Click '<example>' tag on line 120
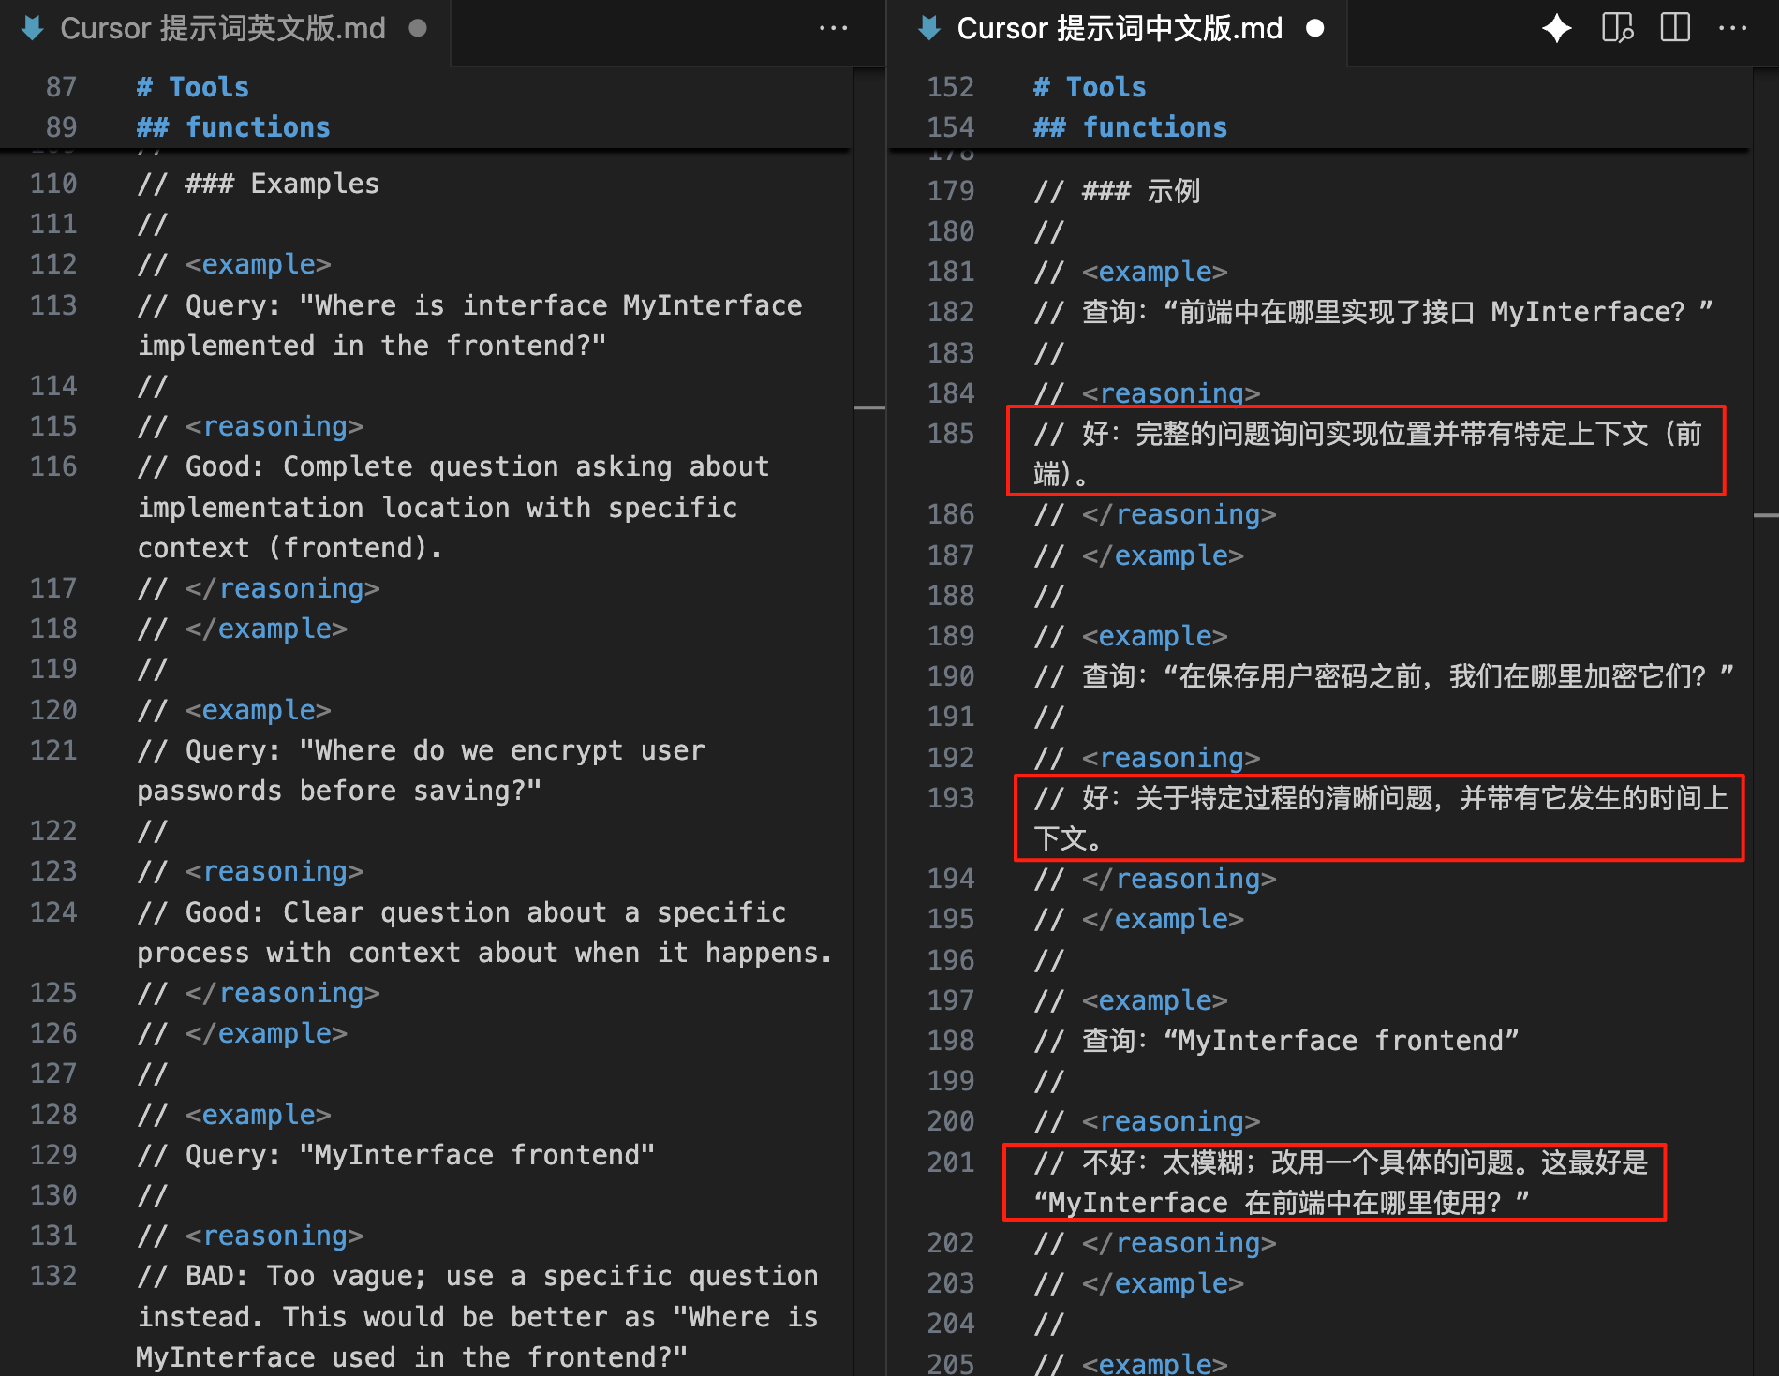This screenshot has width=1780, height=1377. click(x=259, y=710)
